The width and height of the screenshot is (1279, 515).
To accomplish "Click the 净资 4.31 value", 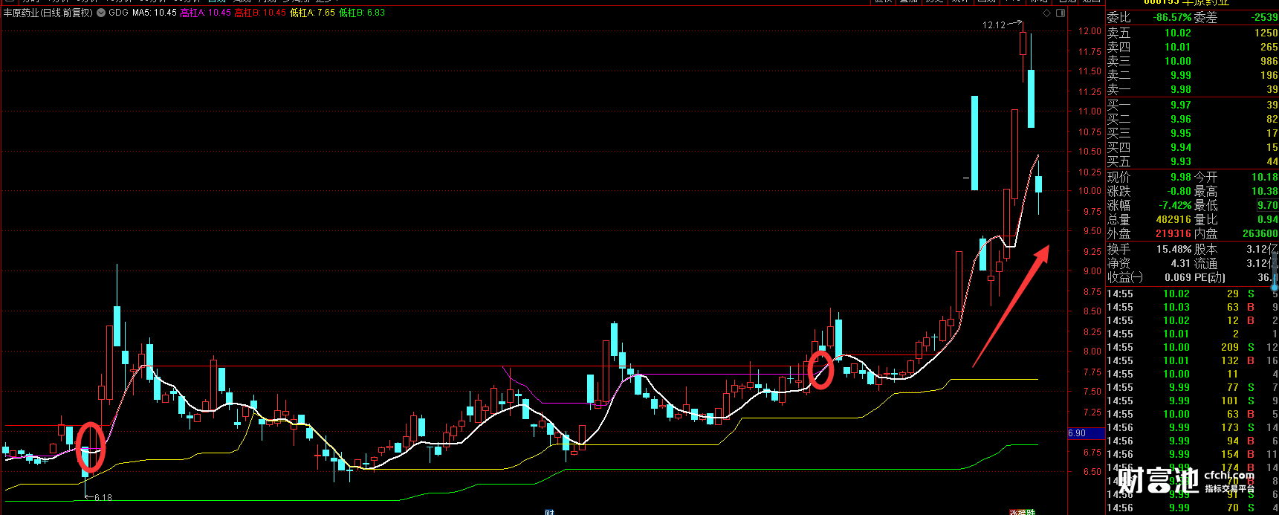I will (x=1181, y=263).
